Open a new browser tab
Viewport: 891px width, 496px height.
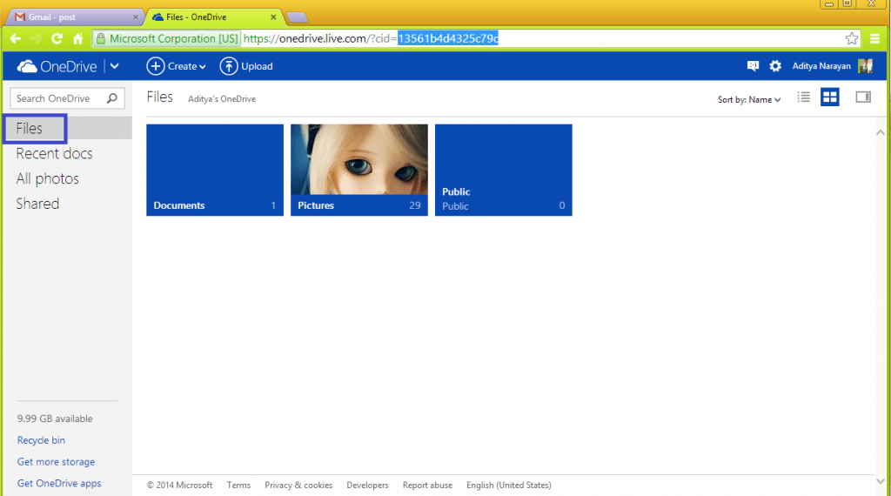(x=298, y=17)
